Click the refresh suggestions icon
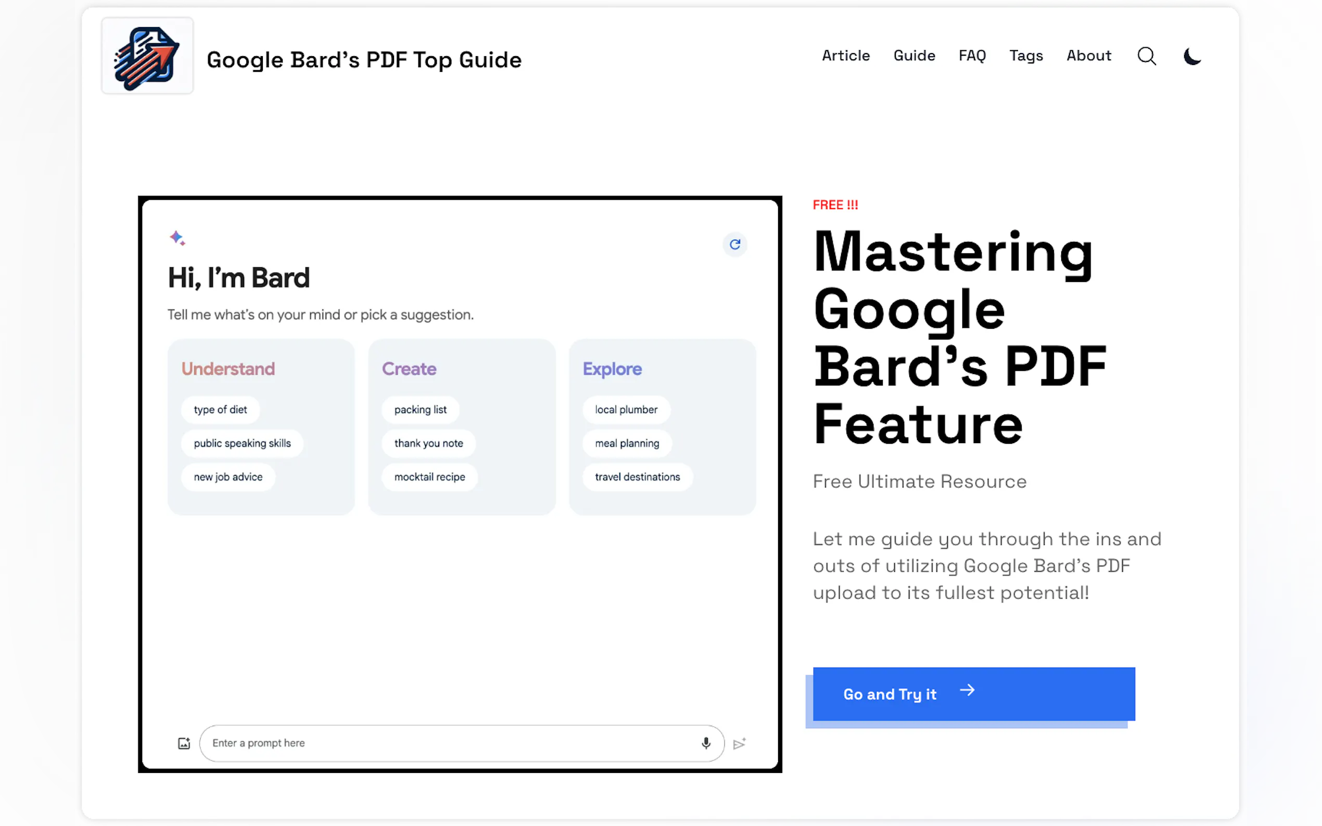Screen dimensions: 1322x826 pyautogui.click(x=734, y=244)
